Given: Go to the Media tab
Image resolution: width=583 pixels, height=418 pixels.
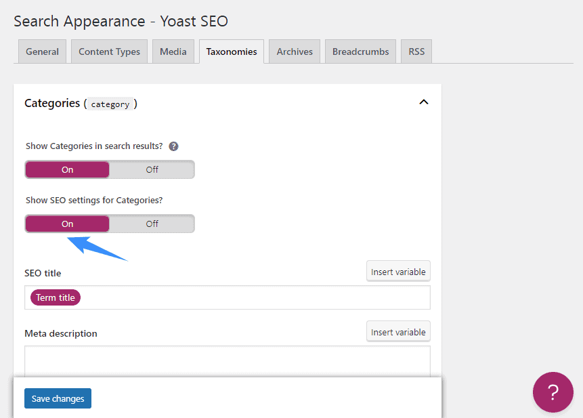Looking at the screenshot, I should point(173,51).
